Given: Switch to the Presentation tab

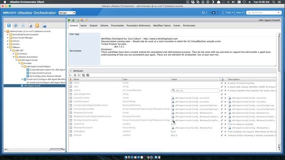Looking at the screenshot, I should click(117, 26).
